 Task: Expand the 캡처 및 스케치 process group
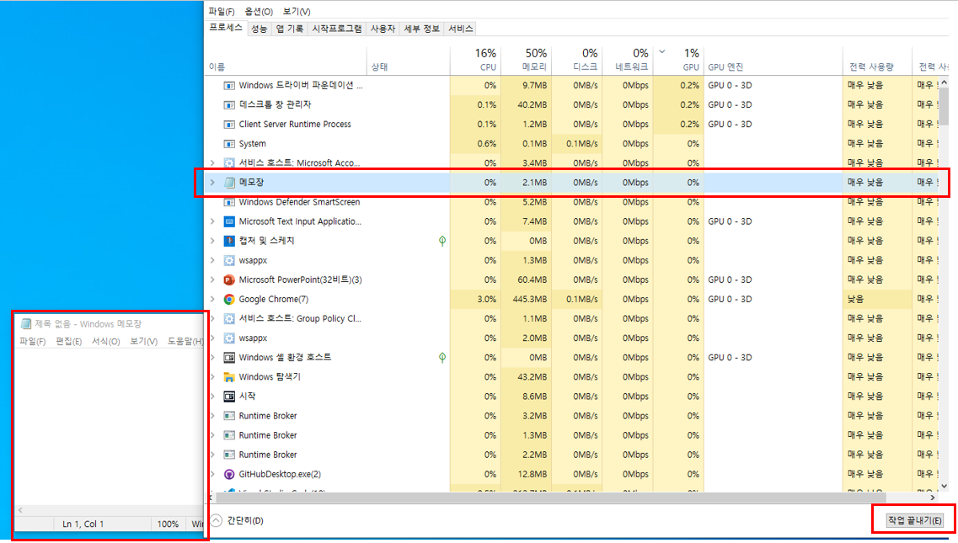212,242
